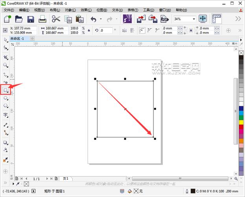Add a new document tab with plus

[x=32, y=38]
